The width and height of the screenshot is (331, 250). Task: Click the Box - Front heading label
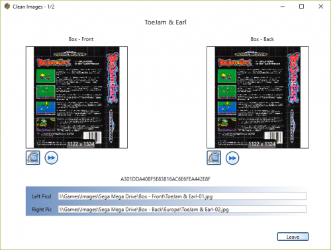[x=81, y=39]
